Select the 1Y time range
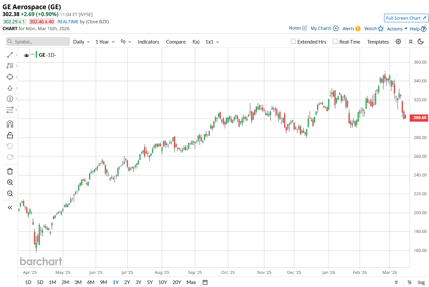 click(x=115, y=282)
